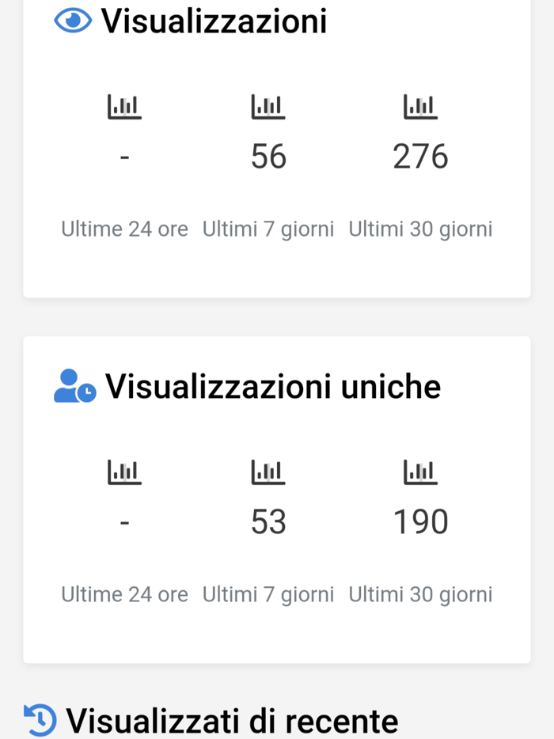Select the Visualizzazioni heading
This screenshot has width=554, height=739.
pyautogui.click(x=214, y=21)
